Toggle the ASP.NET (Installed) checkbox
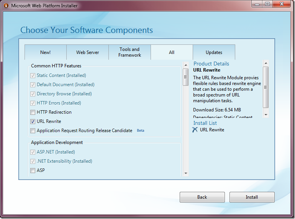The width and height of the screenshot is (295, 219). (x=33, y=152)
